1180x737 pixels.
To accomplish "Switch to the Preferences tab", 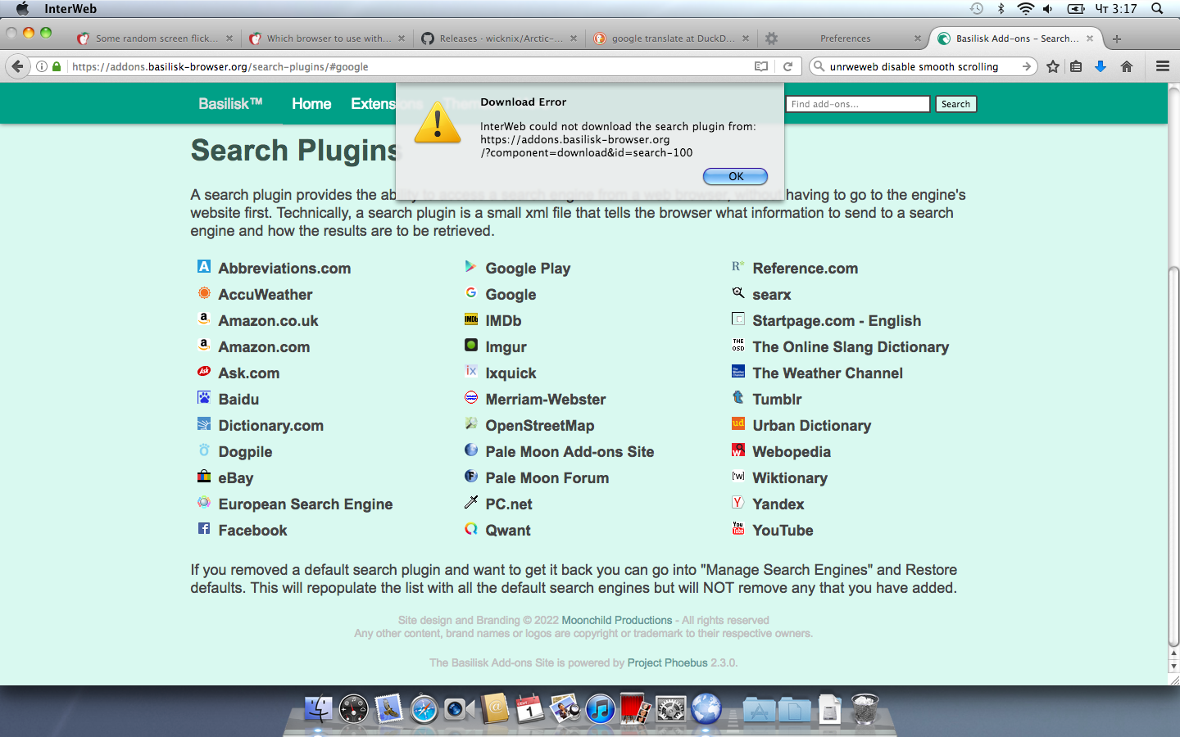I will click(843, 38).
